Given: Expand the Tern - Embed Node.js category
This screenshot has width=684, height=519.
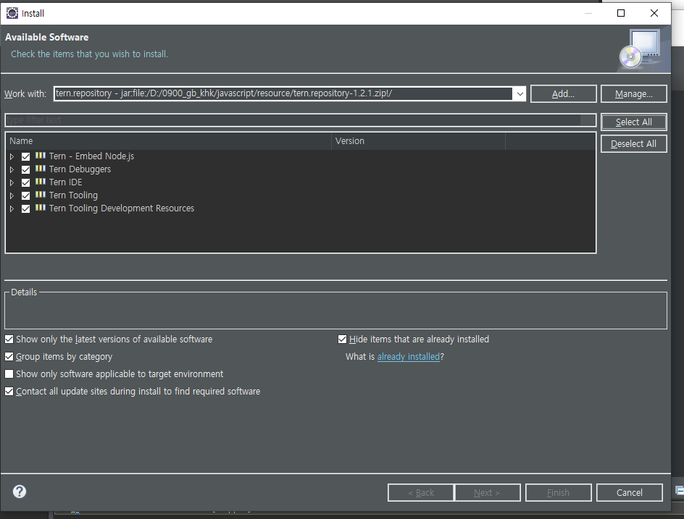Looking at the screenshot, I should click(x=12, y=156).
